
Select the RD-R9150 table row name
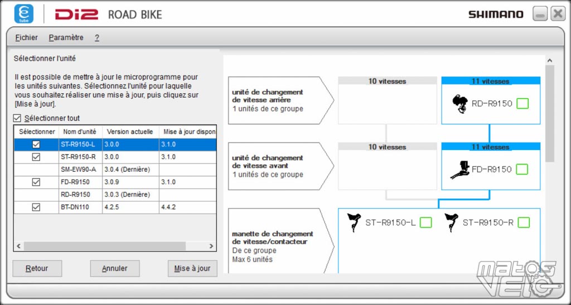point(80,195)
